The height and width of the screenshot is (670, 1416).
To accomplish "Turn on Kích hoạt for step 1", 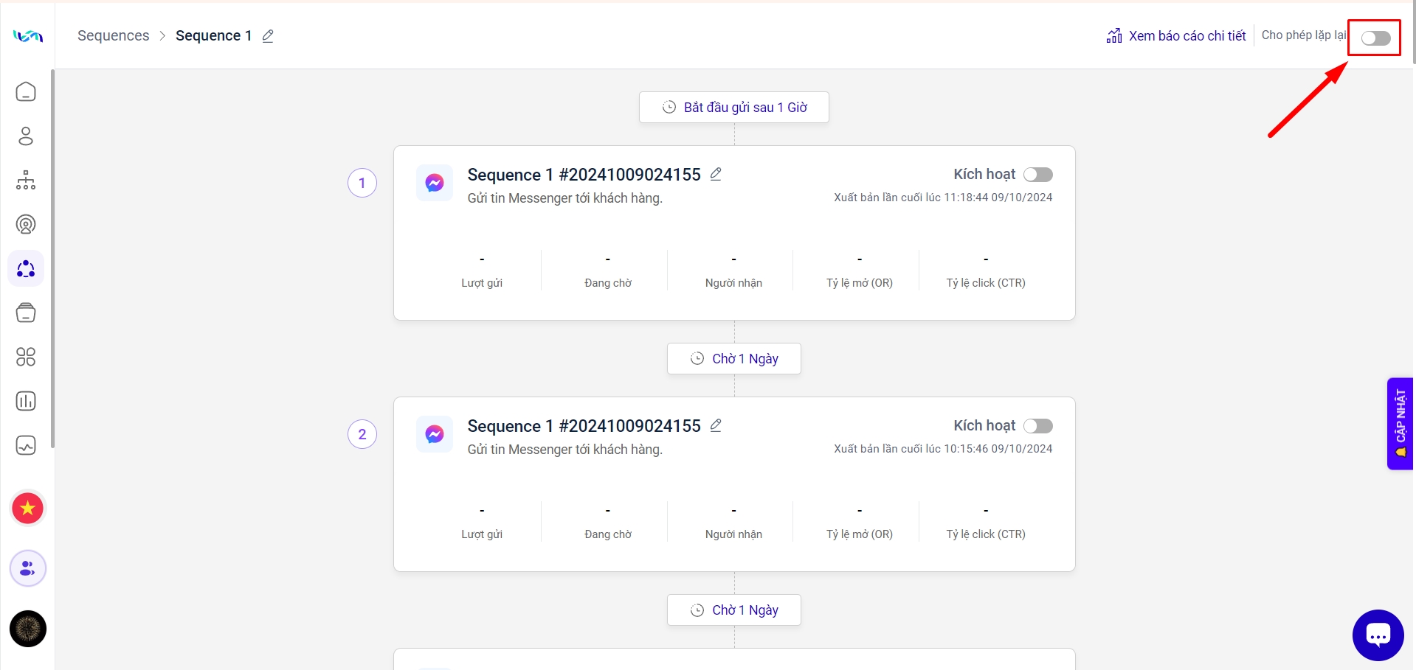I will [1037, 175].
